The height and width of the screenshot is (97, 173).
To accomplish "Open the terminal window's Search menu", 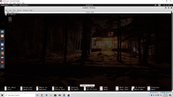I will (x=19, y=10).
